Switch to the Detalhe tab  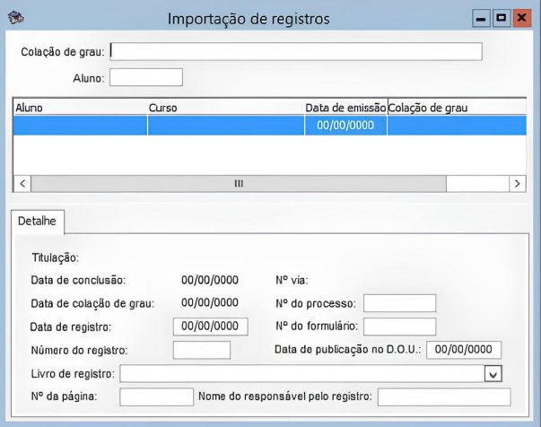37,221
